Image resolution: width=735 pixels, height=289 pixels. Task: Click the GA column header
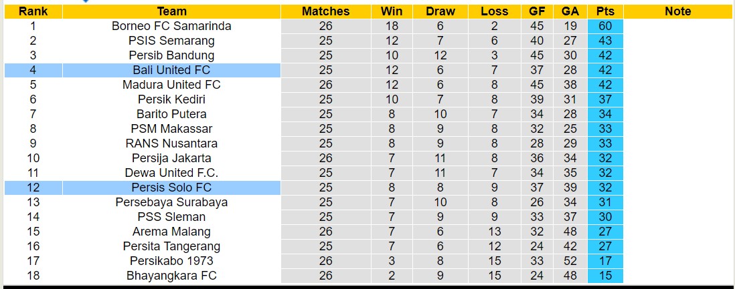pos(570,11)
